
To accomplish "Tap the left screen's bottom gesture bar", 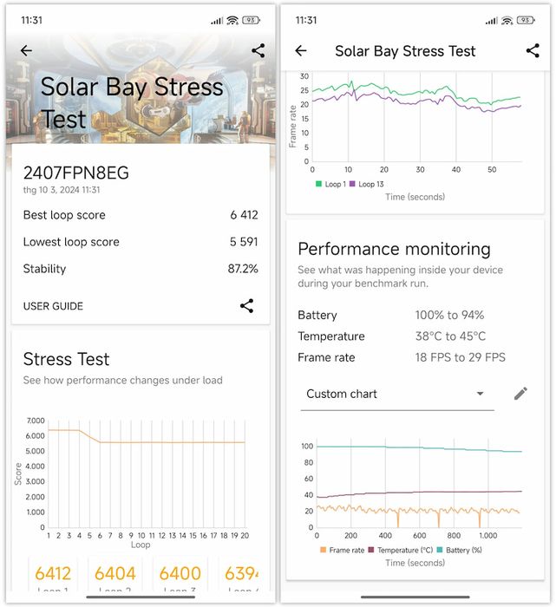I will (141, 597).
